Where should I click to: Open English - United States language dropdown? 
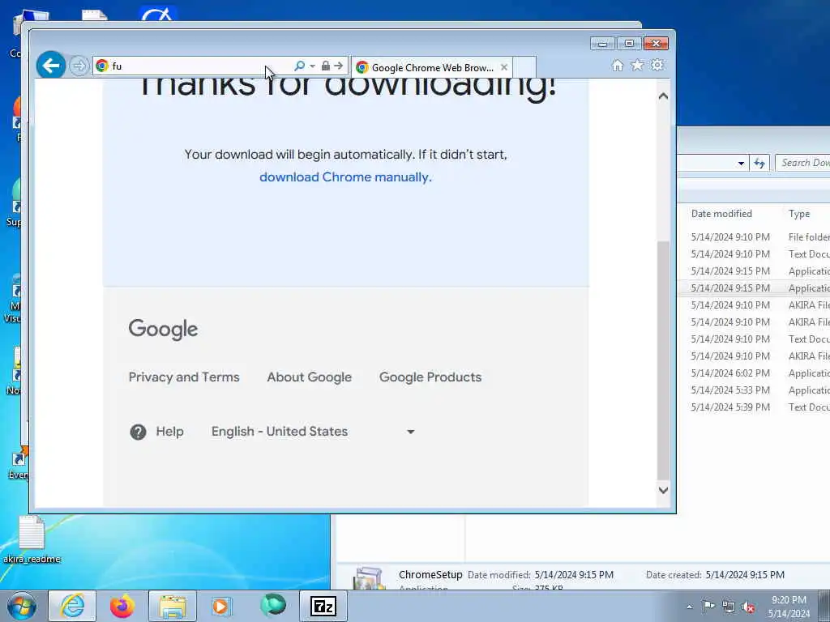[313, 432]
